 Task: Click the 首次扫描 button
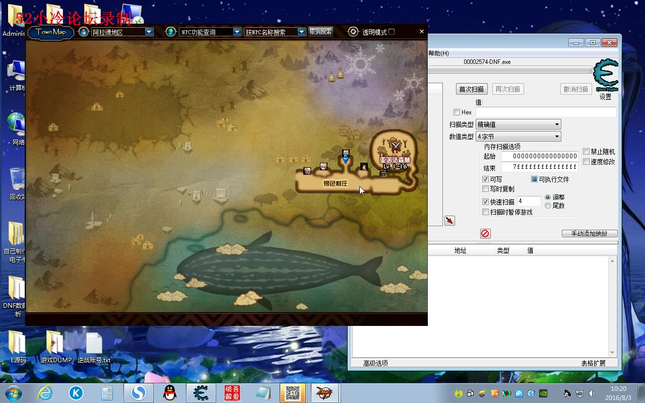coord(471,89)
